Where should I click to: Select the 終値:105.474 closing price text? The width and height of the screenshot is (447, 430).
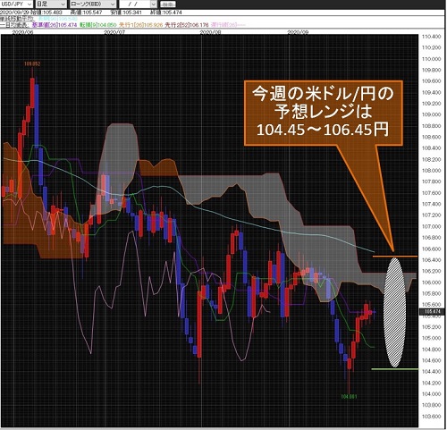[165, 13]
